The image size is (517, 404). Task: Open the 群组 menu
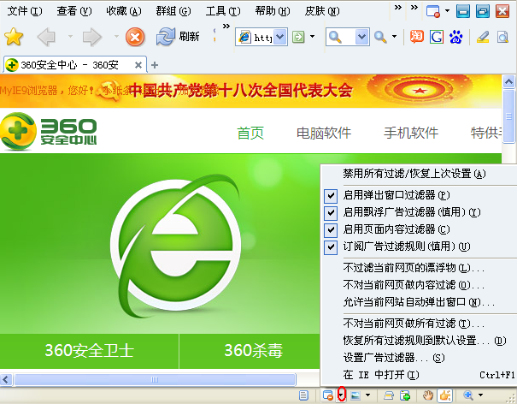click(173, 11)
